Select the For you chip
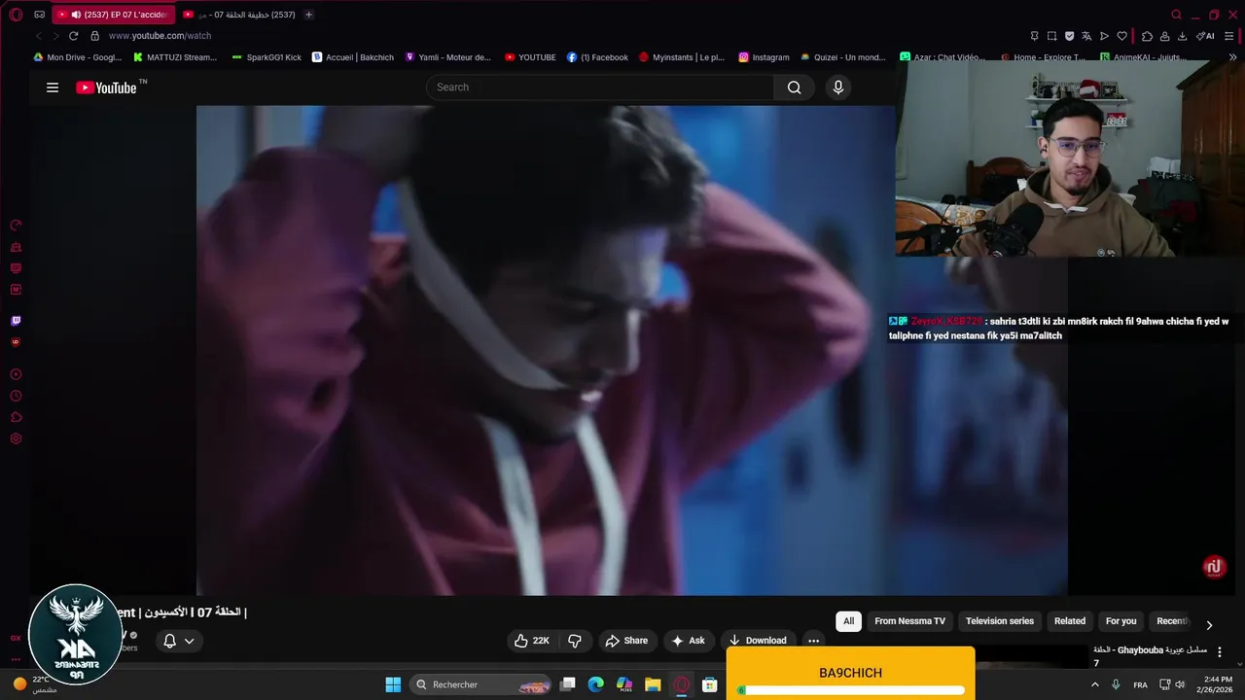The image size is (1245, 700). (1120, 621)
